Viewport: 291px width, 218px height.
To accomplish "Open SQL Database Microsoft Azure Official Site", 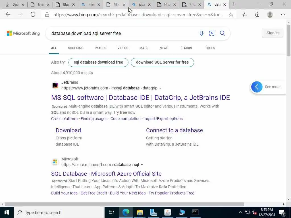I will (106, 174).
